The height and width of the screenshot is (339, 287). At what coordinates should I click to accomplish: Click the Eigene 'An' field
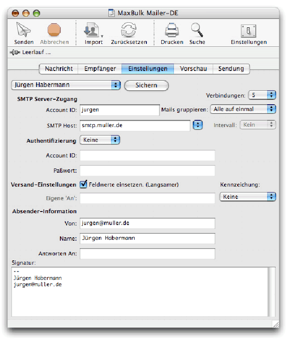147,198
